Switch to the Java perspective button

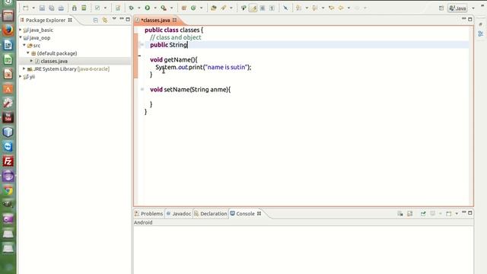457,8
